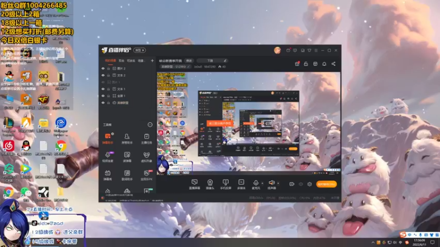Click the 修改 button next to stream title
The height and width of the screenshot is (247, 440).
(x=189, y=61)
